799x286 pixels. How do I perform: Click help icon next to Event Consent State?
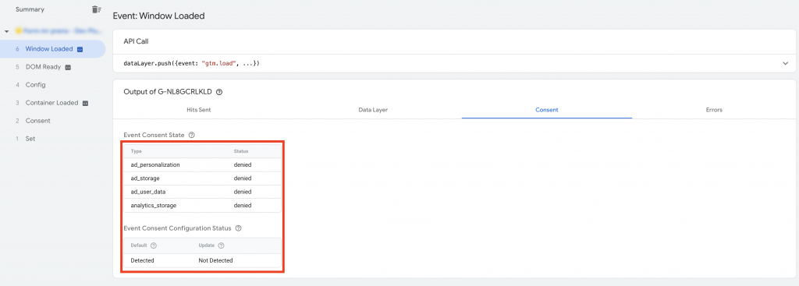192,136
